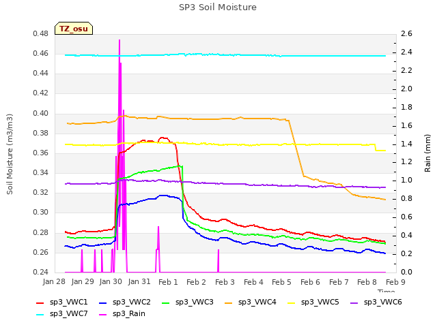437x327 pixels.
Task: Click the 0.0 rain axis tick label
Action: [x=407, y=272]
